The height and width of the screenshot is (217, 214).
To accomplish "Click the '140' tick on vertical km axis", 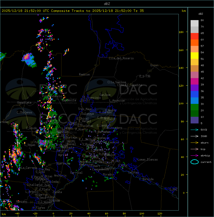I will click(x=181, y=68).
